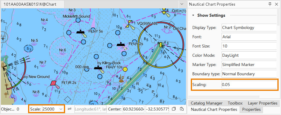The height and width of the screenshot is (115, 281).
Task: Open the Color Mode DayLight combo box
Action: click(249, 55)
